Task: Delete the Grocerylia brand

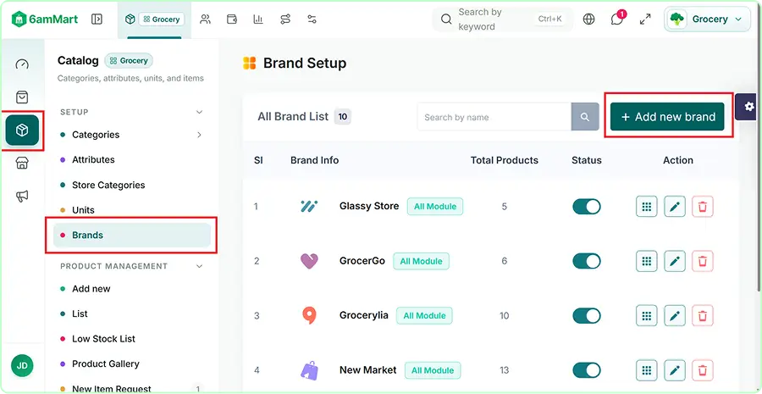Action: coord(702,316)
